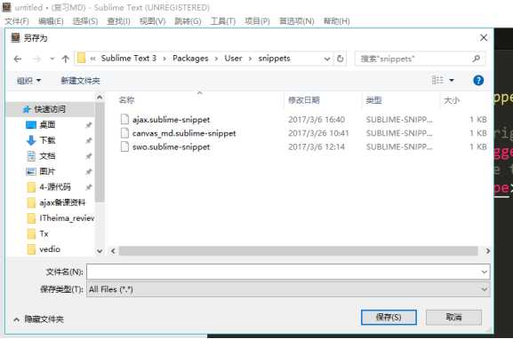Select User breadcrumb segment
513x339 pixels.
(233, 59)
